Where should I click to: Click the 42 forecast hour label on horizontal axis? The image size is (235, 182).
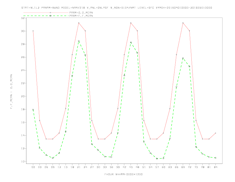(124, 167)
